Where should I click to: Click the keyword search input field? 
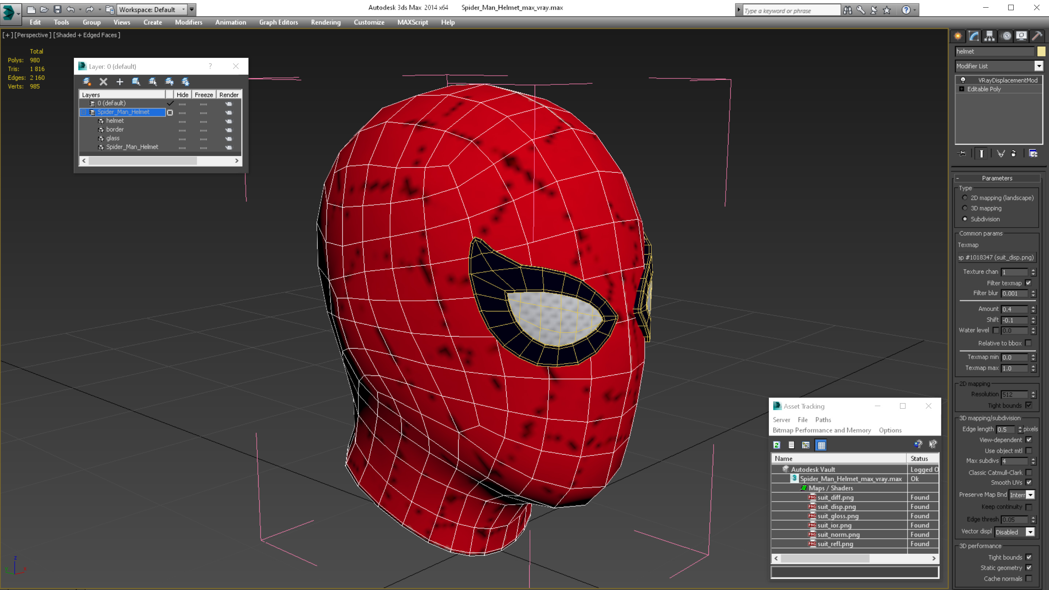[791, 11]
